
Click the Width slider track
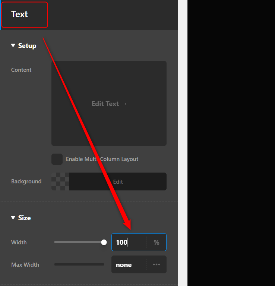pos(78,242)
